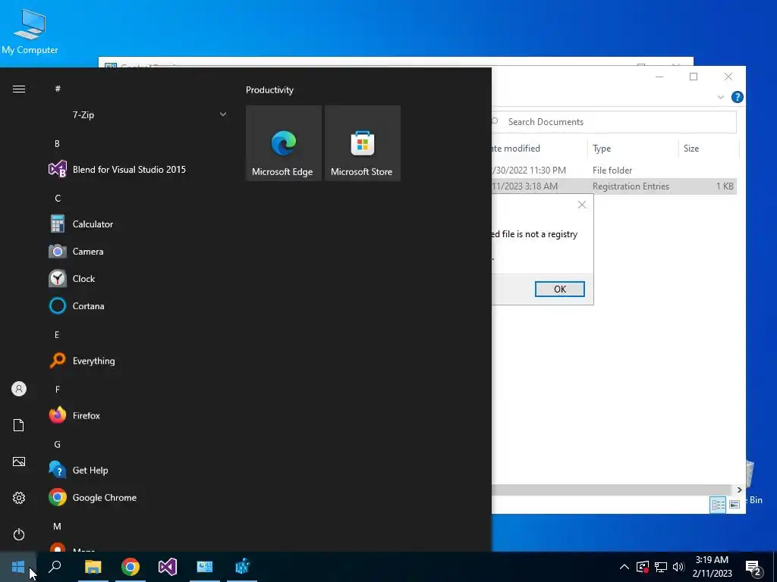Screen dimensions: 777x582
Task: Maximize the Explorer window
Action: 694,77
